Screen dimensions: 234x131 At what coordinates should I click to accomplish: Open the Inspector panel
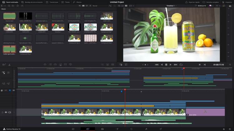[x=227, y=2]
